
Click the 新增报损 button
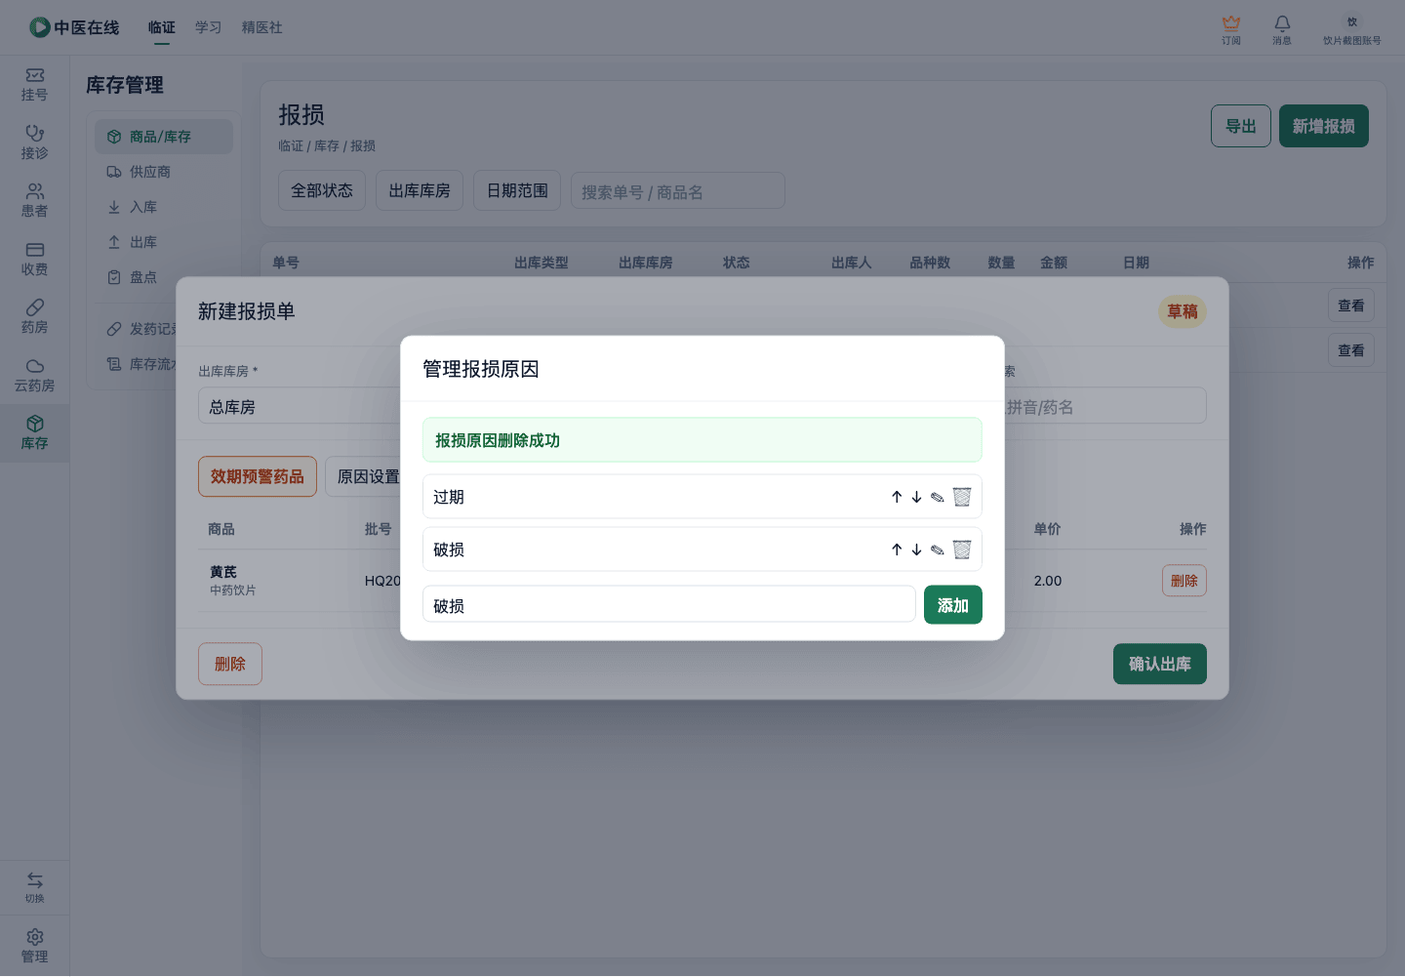pos(1324,126)
